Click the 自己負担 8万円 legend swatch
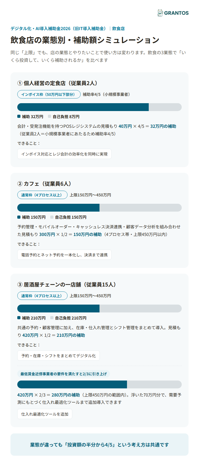This screenshot has height=468, width=199. click(49, 116)
